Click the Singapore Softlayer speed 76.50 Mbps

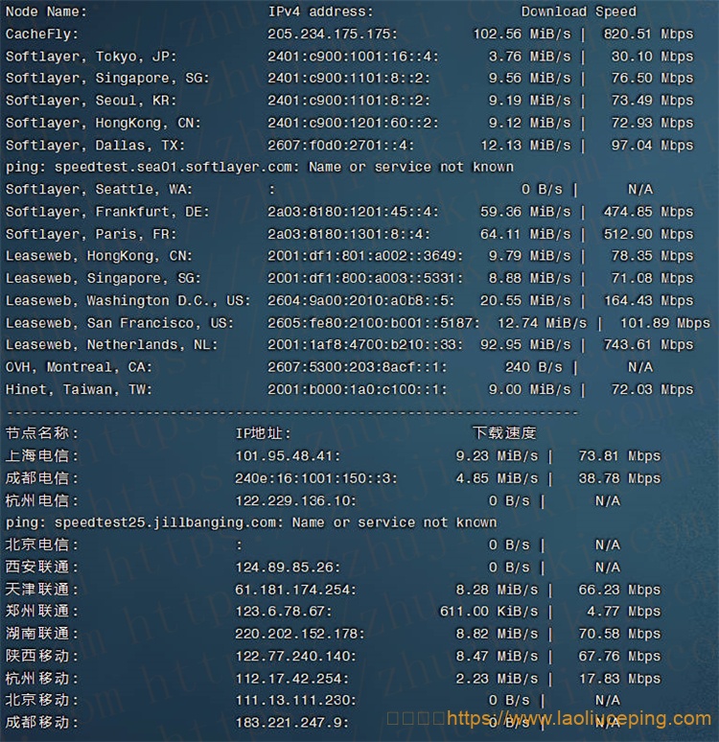tap(652, 78)
